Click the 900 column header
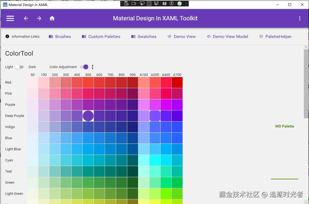Screen dimensions: 309x204 coord(133,75)
